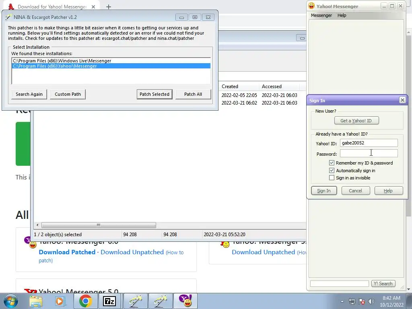Screen dimensions: 412x309
Task: Open the Help menu in Yahoo Messenger
Action: 342,15
